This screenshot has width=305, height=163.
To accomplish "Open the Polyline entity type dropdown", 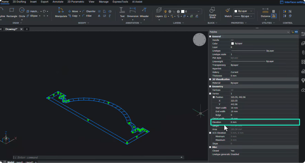I will [288, 32].
